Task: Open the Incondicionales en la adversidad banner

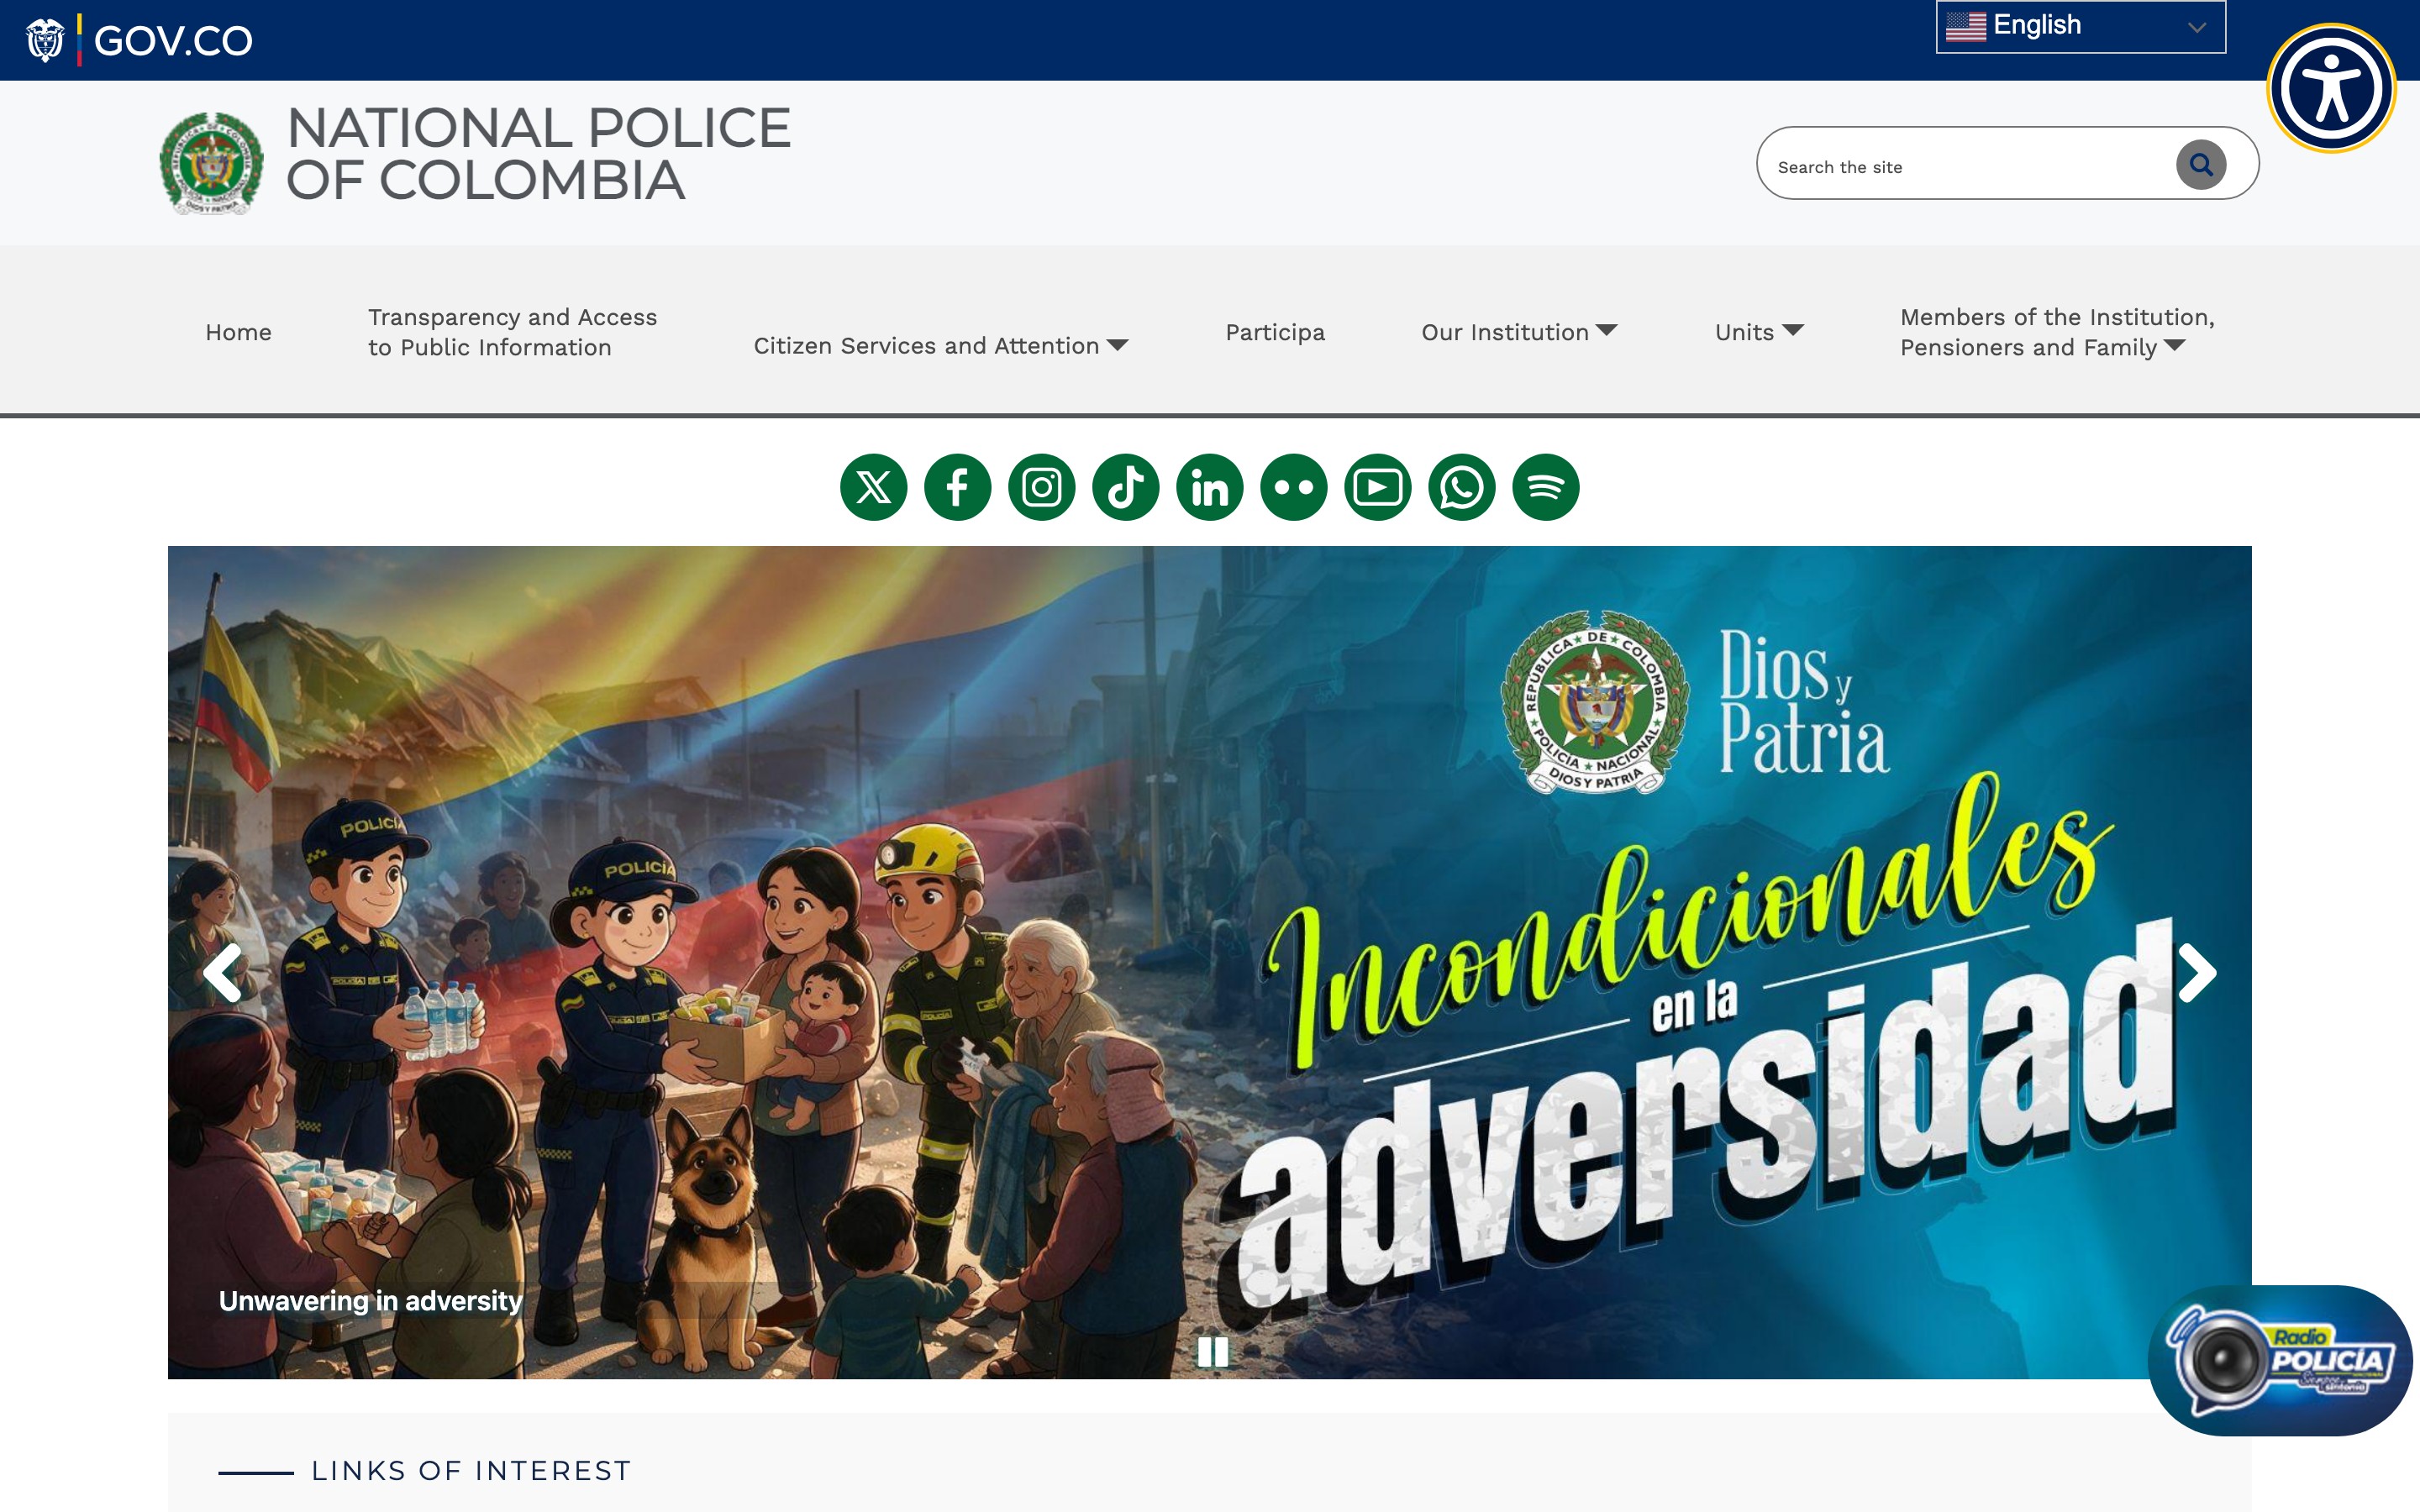Action: pyautogui.click(x=1209, y=962)
